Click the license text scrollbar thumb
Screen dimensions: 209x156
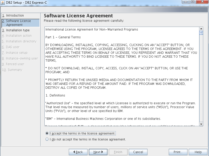coord(201,33)
